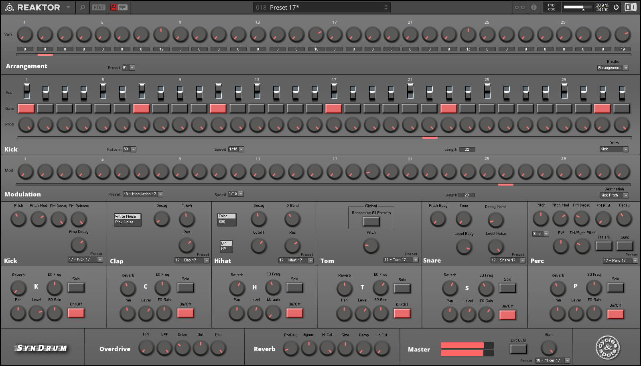Open the 17 - Snare 17 preset dropdown
This screenshot has height=366, width=641.
click(508, 260)
